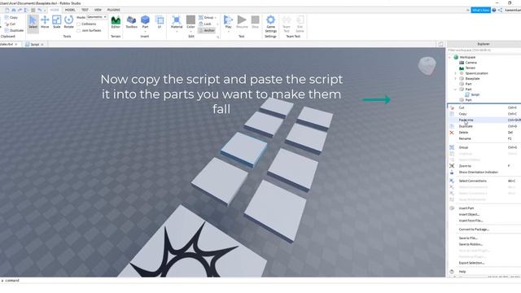Open the Part dropdown arrow
521x293 pixels.
click(145, 32)
